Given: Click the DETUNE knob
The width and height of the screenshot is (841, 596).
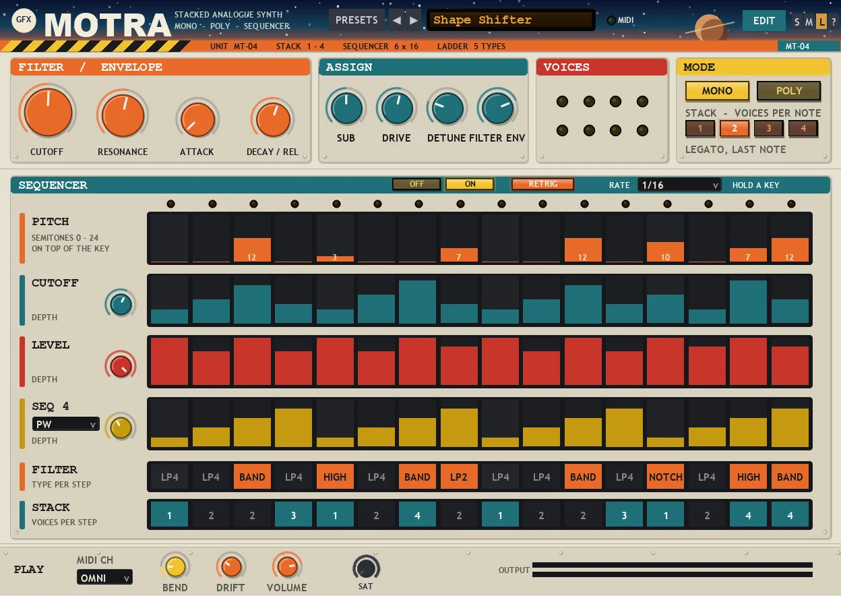Looking at the screenshot, I should coord(447,108).
